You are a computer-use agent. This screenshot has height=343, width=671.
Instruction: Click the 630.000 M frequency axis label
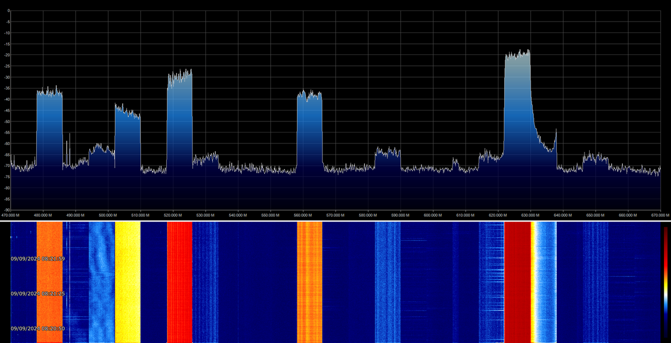pyautogui.click(x=531, y=215)
